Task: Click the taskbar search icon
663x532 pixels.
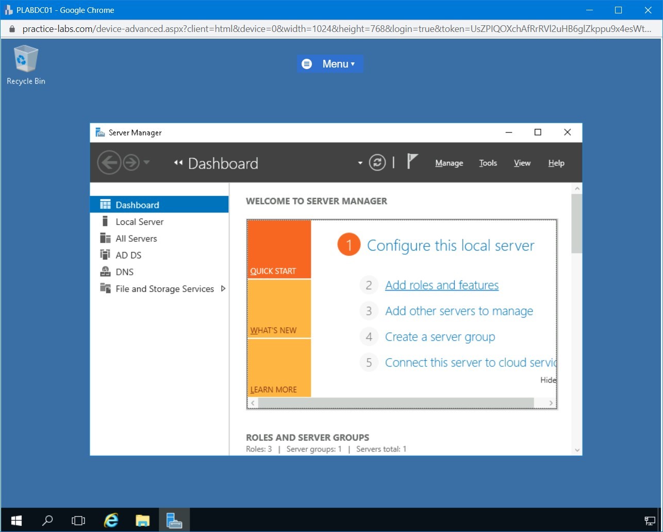Action: click(47, 520)
